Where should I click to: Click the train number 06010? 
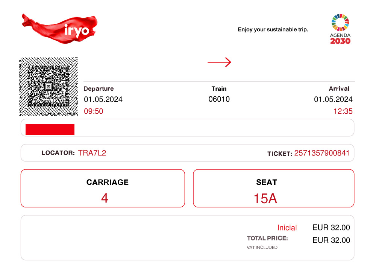point(219,99)
